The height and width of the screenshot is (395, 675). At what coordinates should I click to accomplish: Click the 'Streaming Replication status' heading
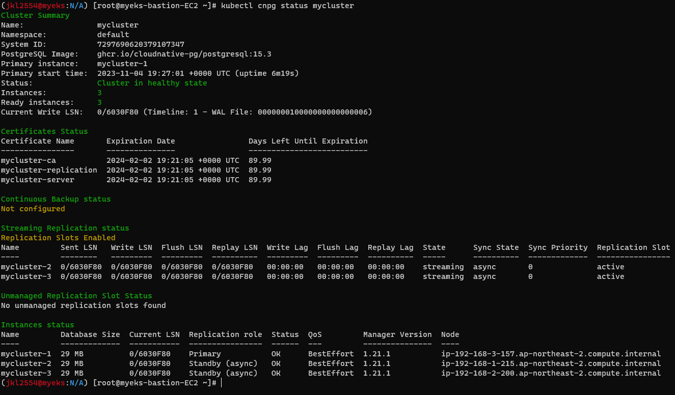tap(65, 228)
